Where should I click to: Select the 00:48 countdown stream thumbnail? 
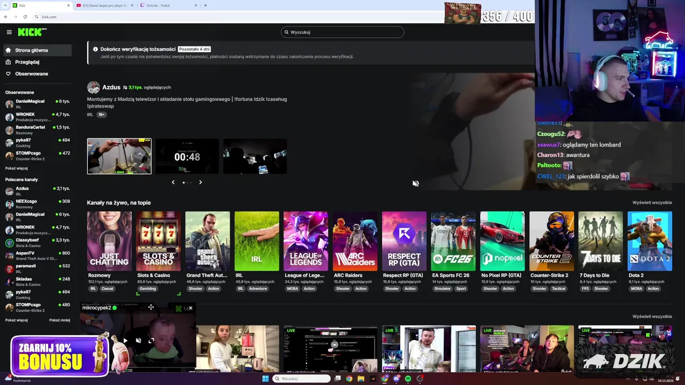pos(187,156)
